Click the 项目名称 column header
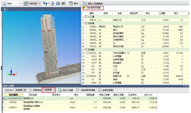Image resolution: width=191 pixels, height=113 pixels. tap(33, 95)
